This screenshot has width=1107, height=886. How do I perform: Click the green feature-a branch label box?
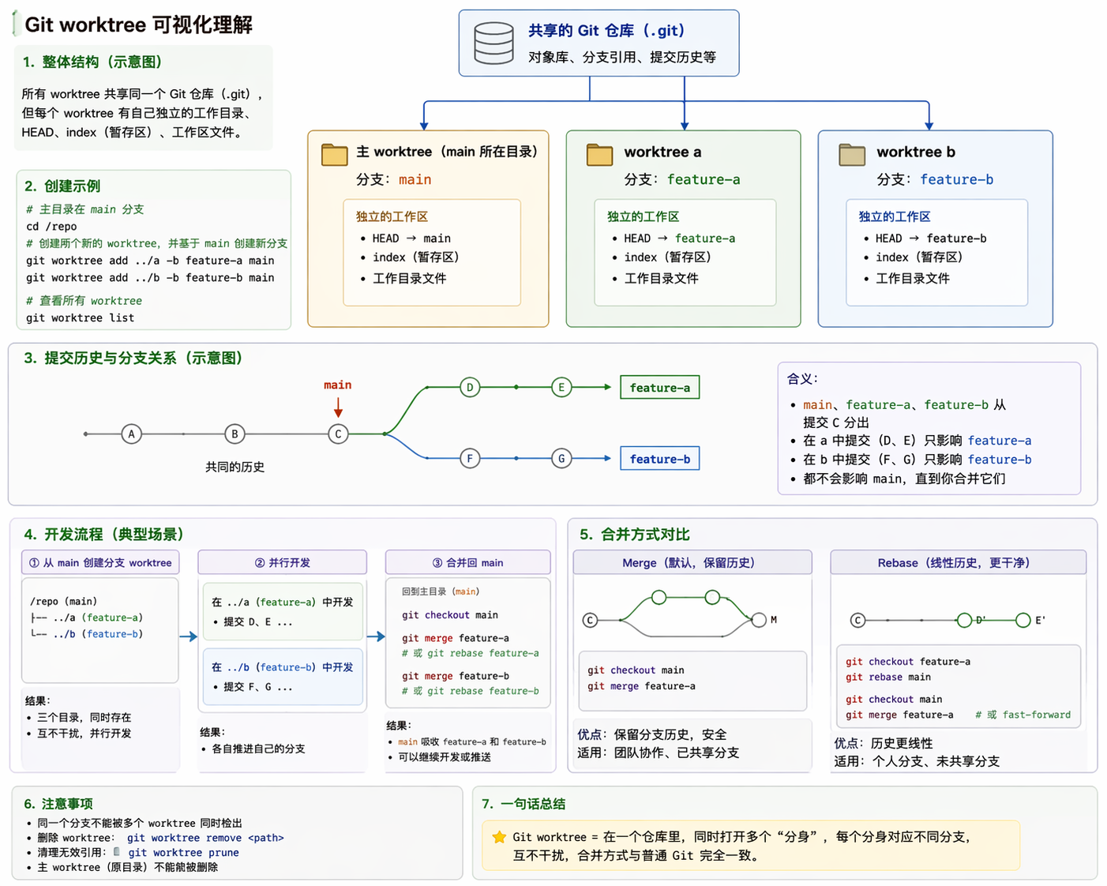pyautogui.click(x=660, y=388)
